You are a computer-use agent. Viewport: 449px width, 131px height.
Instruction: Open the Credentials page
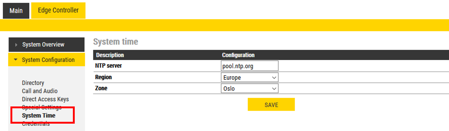coord(36,124)
